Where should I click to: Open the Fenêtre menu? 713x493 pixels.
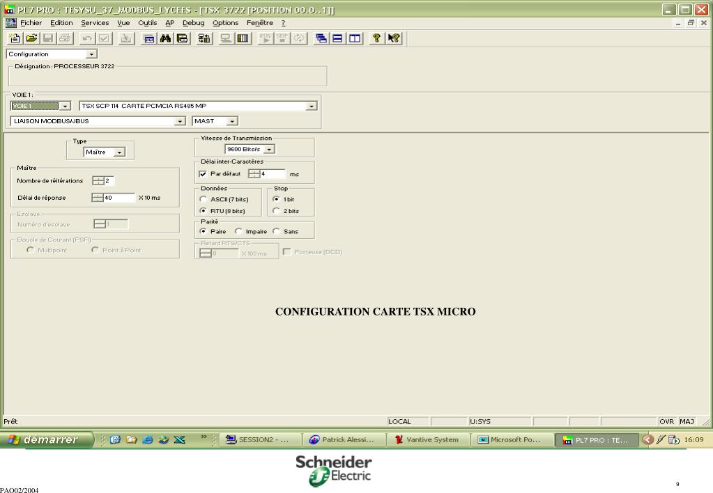(x=260, y=23)
